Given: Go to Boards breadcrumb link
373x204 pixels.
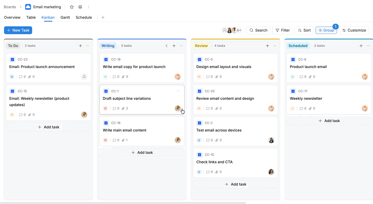Looking at the screenshot, I should pos(10,7).
